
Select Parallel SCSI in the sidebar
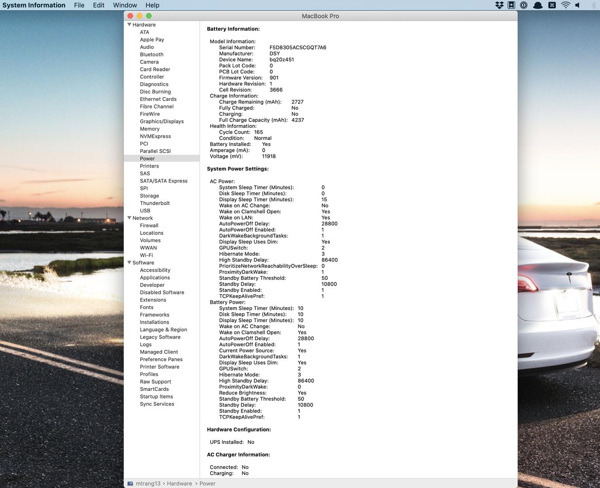pos(156,151)
